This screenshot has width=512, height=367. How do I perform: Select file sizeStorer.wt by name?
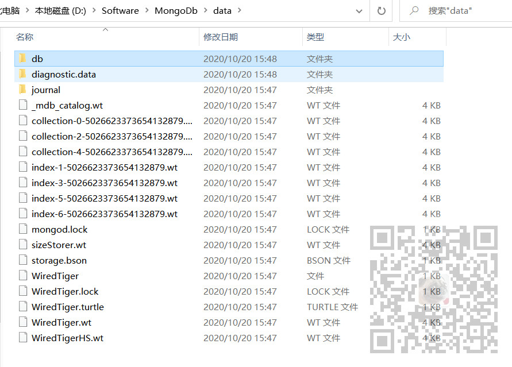tap(59, 245)
